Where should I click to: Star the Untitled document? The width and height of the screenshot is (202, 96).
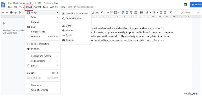pos(35,3)
